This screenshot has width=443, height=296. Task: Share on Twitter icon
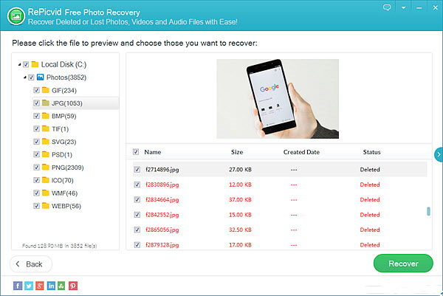click(x=29, y=286)
